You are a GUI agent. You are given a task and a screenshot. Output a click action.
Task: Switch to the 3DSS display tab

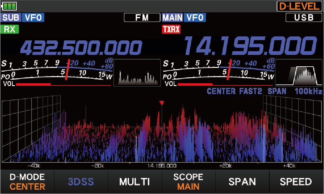pos(81,182)
